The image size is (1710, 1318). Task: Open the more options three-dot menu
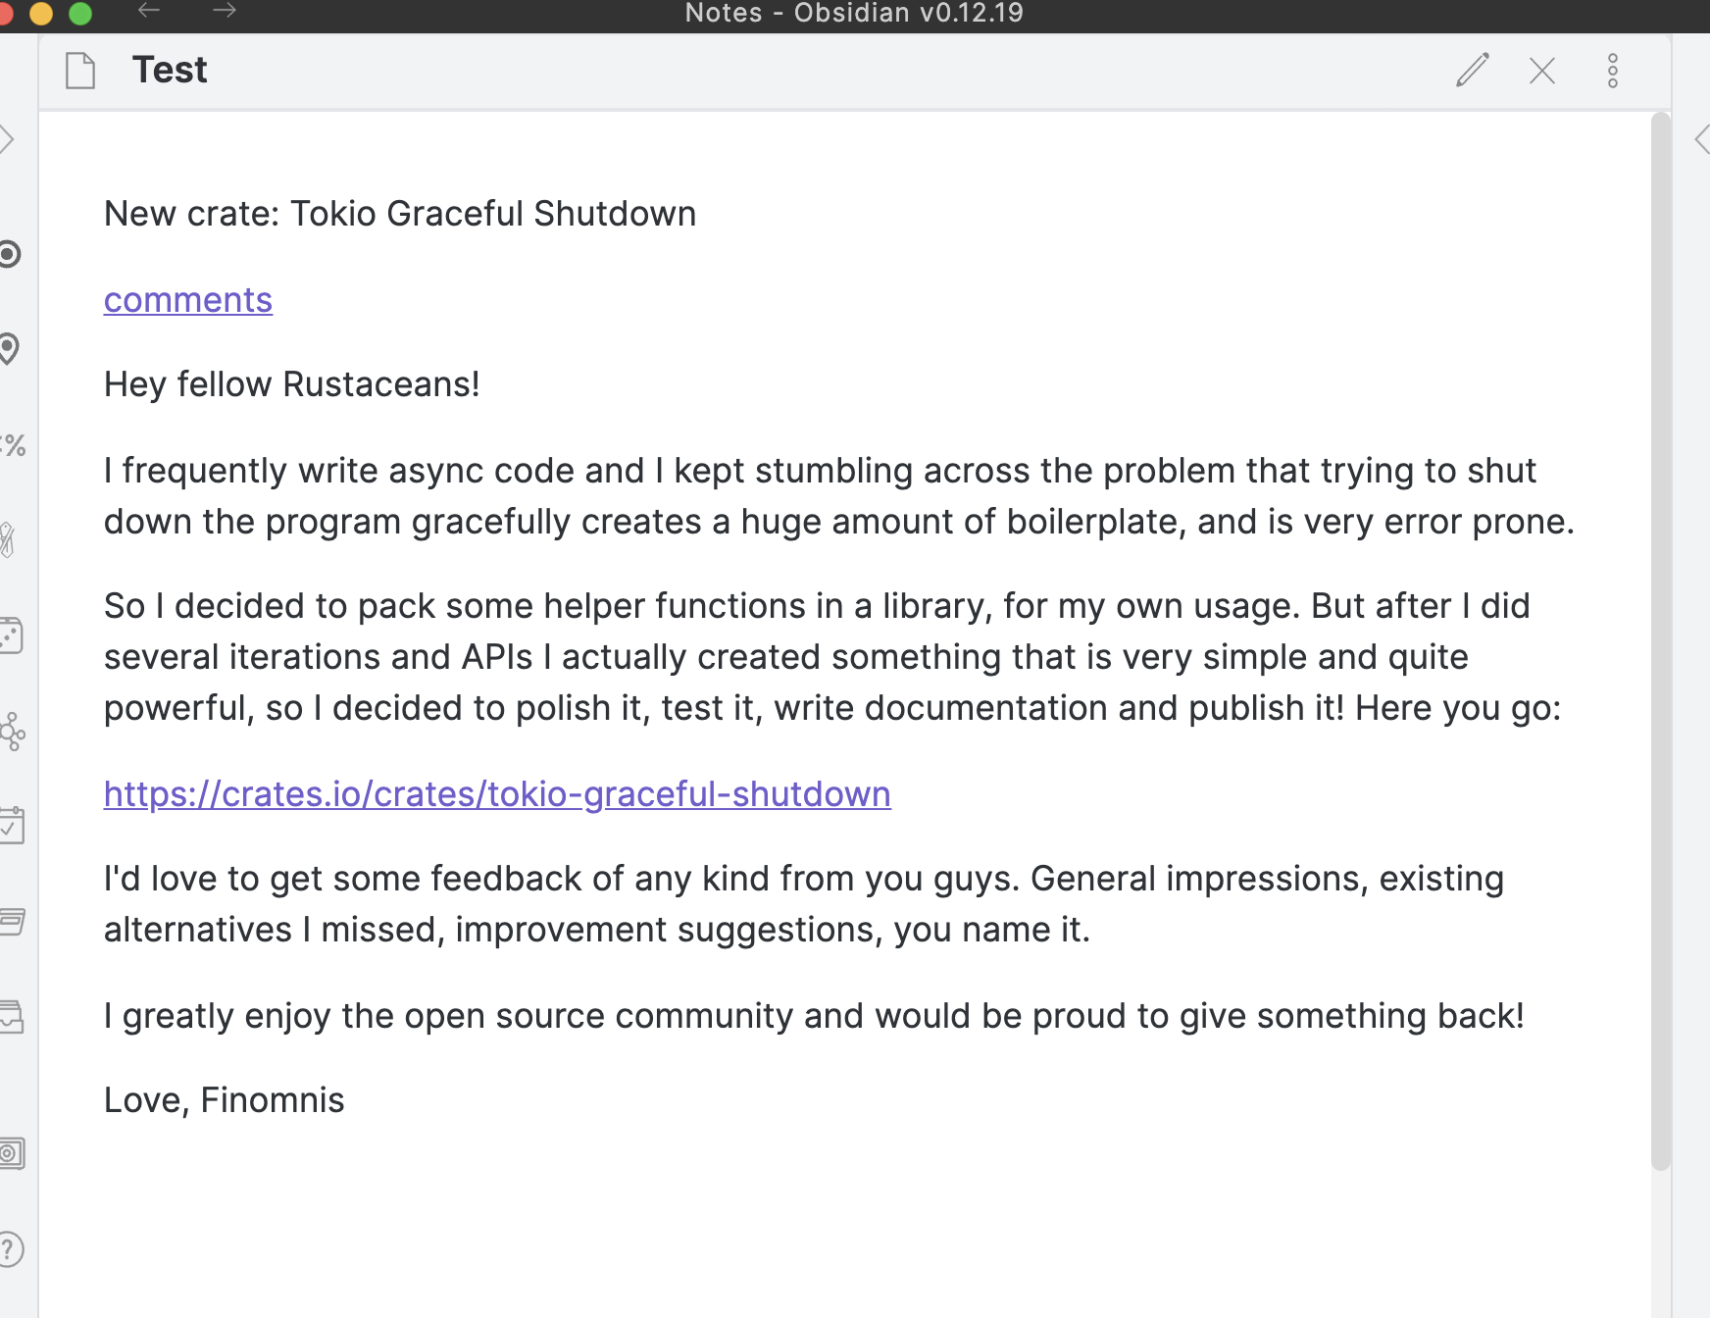pos(1613,71)
